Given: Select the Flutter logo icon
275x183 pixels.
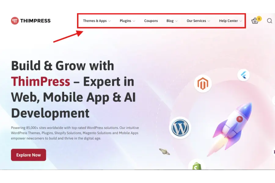Looking at the screenshot, I should pyautogui.click(x=243, y=75).
